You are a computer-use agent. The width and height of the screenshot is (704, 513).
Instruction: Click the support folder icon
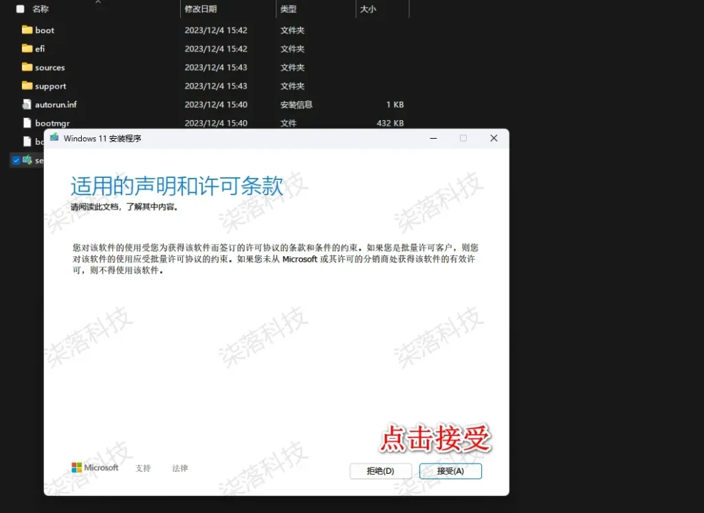click(x=27, y=85)
